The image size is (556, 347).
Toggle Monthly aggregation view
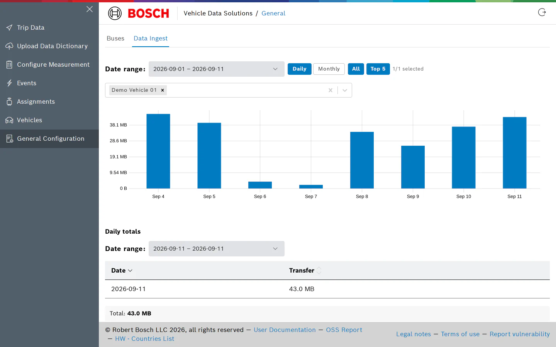point(329,69)
